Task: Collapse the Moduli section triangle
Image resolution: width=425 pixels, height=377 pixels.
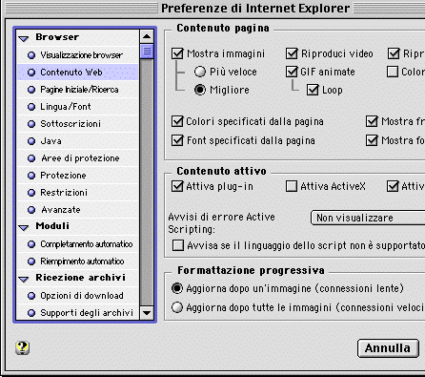Action: tap(24, 227)
